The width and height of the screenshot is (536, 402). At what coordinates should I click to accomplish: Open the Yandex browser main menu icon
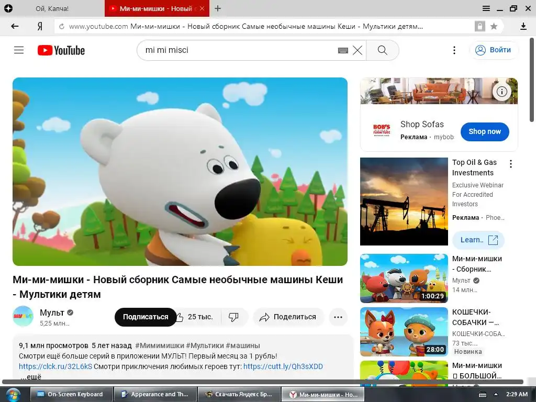point(486,8)
